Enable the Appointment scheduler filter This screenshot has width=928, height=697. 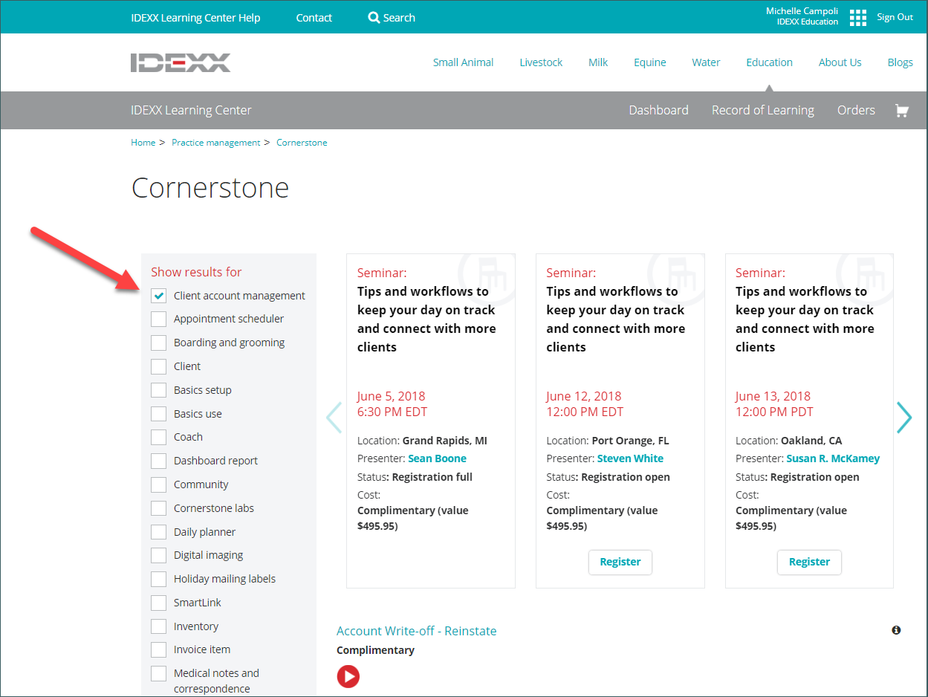(x=158, y=319)
